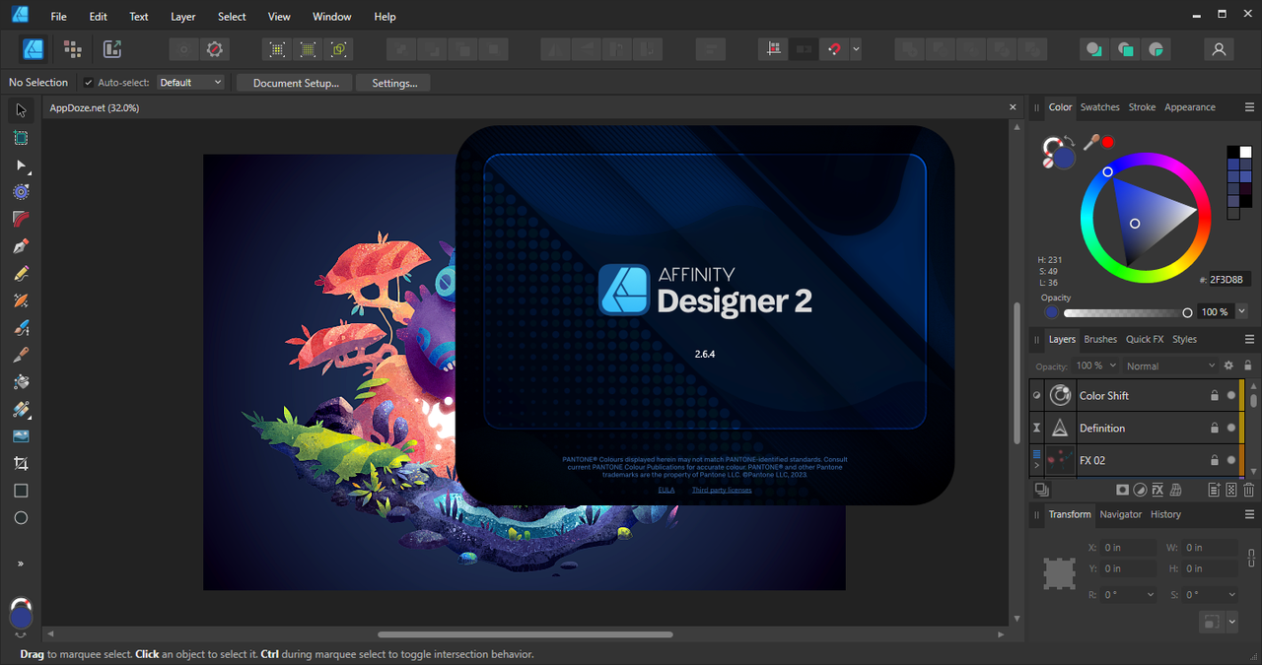Toggle lock on FX 02 layer

1215,460
